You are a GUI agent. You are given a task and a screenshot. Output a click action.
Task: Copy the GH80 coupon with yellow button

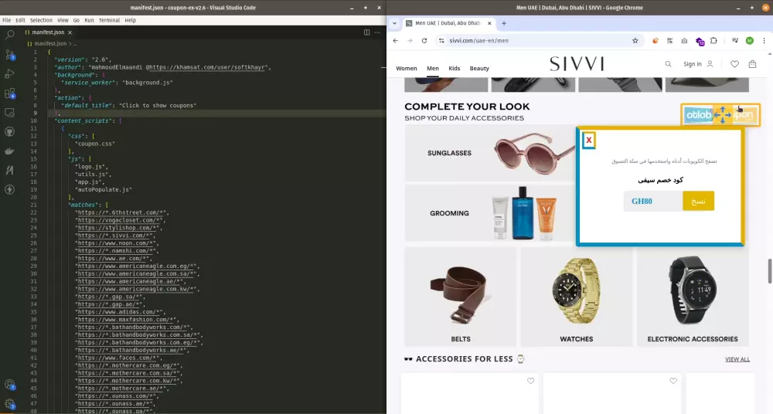coord(698,201)
